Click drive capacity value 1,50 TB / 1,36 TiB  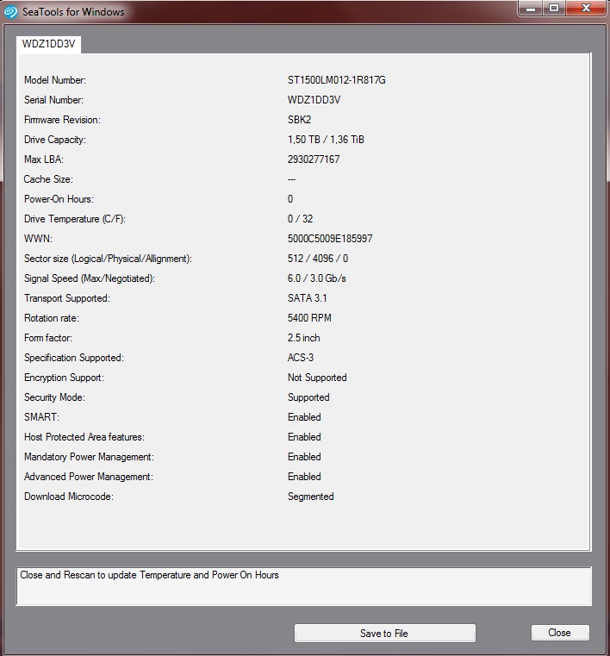click(326, 140)
